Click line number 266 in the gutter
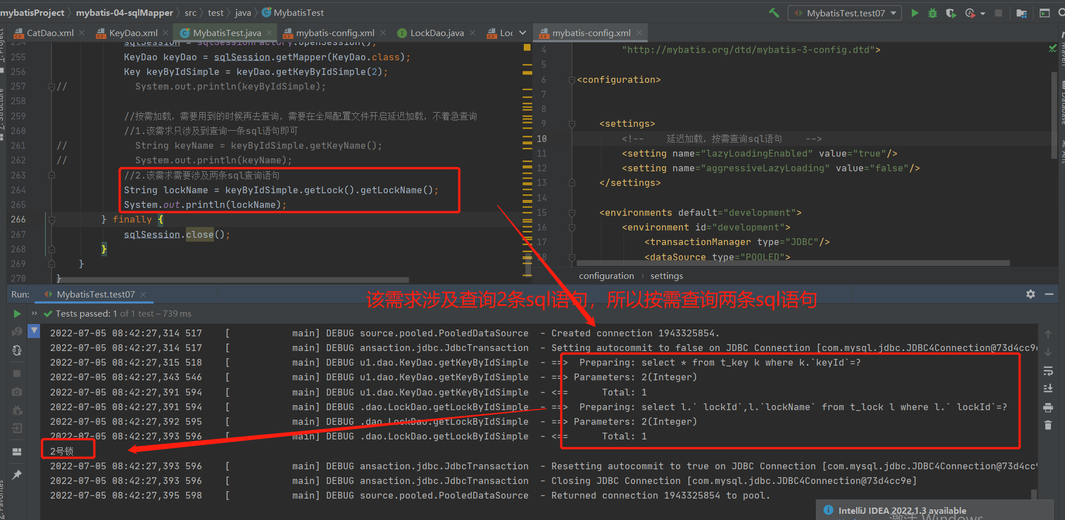The image size is (1065, 520). (18, 220)
